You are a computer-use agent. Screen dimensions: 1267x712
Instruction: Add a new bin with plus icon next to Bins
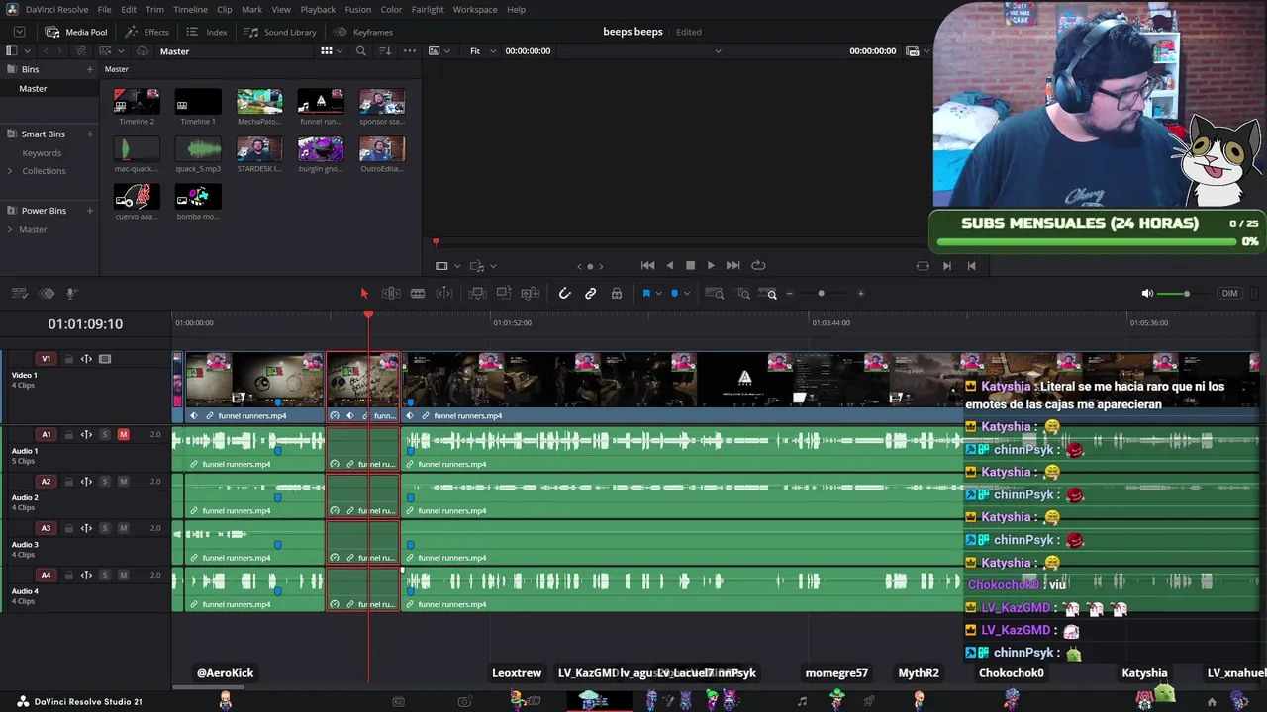[90, 70]
